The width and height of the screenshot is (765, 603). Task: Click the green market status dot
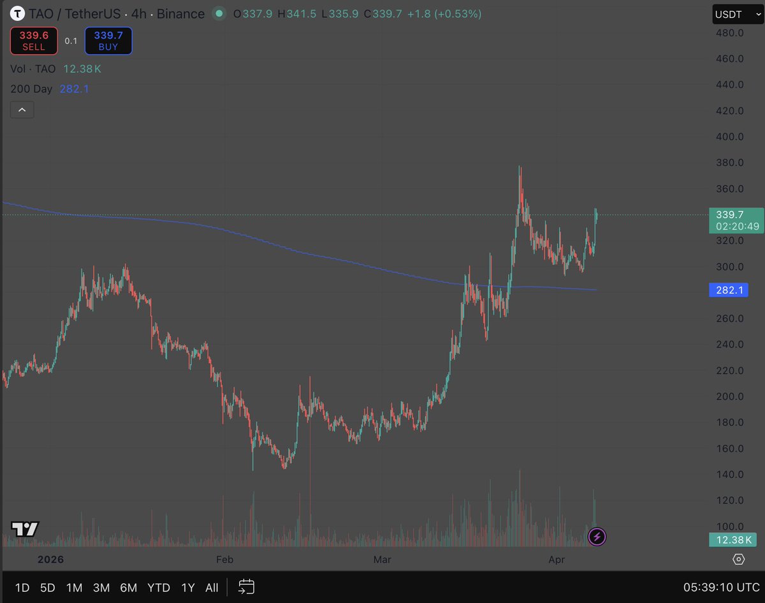pos(219,13)
